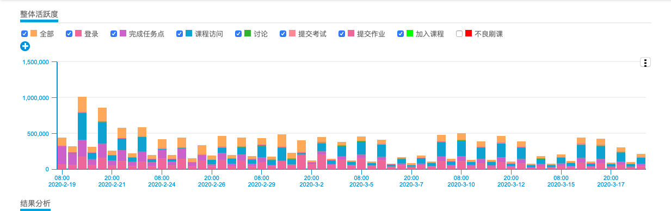
Task: Click the 1,500,000 y-axis label
Action: [x=36, y=62]
